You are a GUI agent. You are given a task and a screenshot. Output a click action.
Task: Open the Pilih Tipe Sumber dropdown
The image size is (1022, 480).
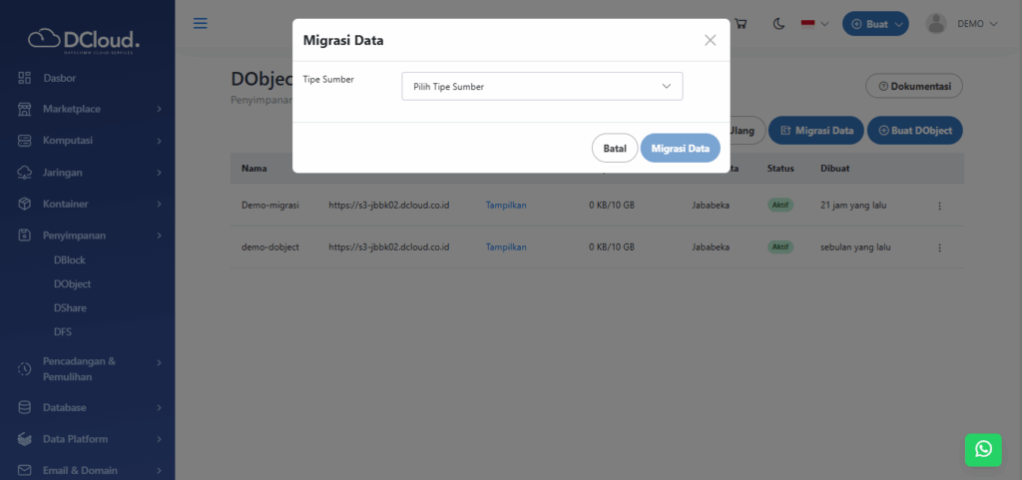tap(542, 87)
